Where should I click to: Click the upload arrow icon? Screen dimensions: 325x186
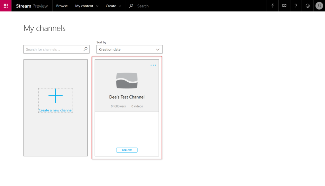click(x=273, y=6)
